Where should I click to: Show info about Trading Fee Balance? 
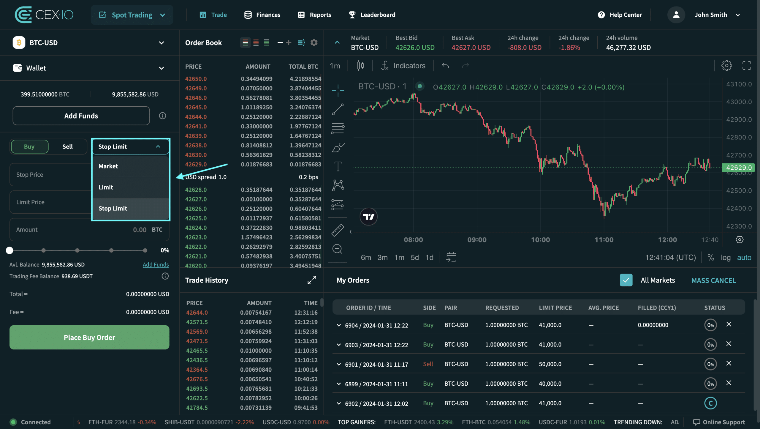point(165,276)
